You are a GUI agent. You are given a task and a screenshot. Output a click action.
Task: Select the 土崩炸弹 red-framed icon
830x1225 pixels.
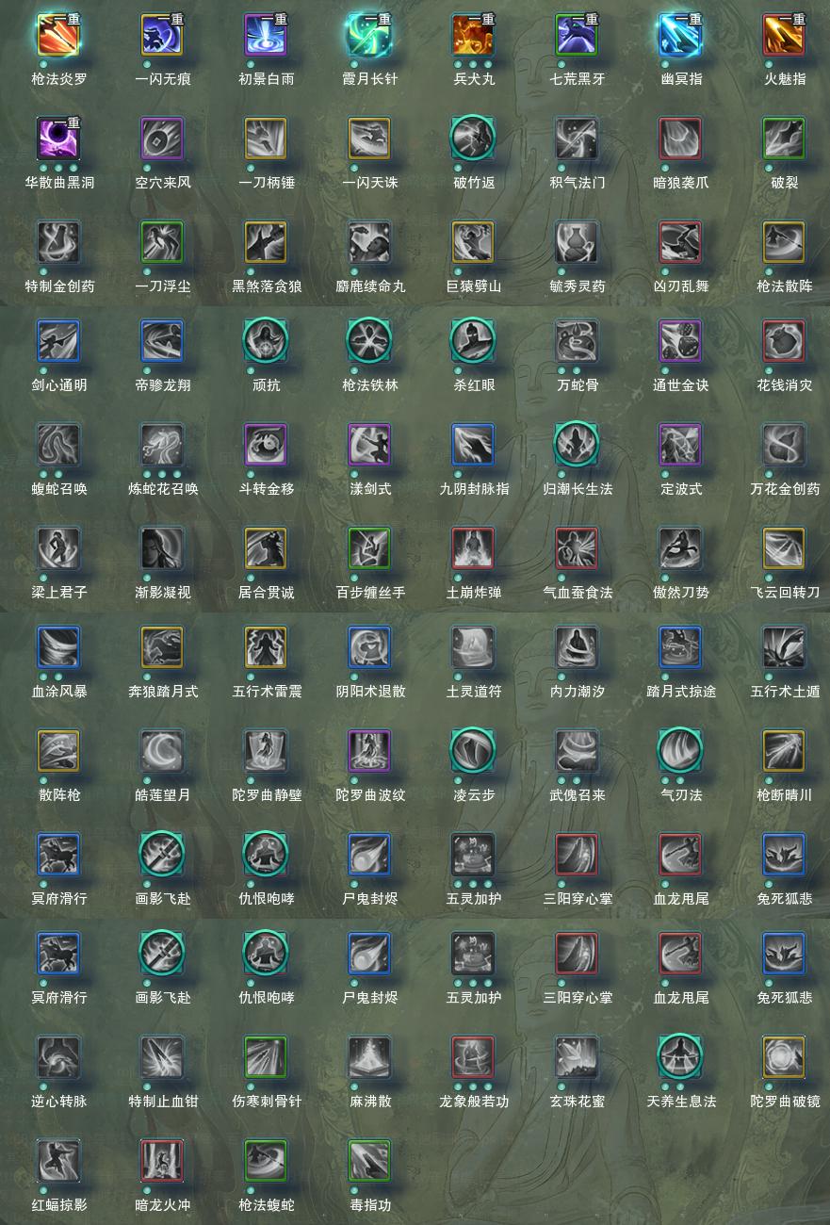pyautogui.click(x=473, y=549)
